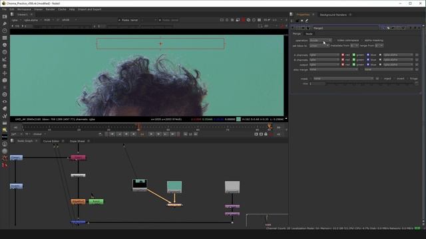Enable the inject checkbox
Screen dimensions: 426x239
(x=381, y=78)
